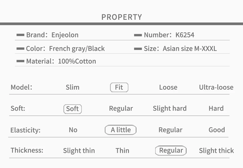
Task: Select No for Elasticity
Action: 73,130
